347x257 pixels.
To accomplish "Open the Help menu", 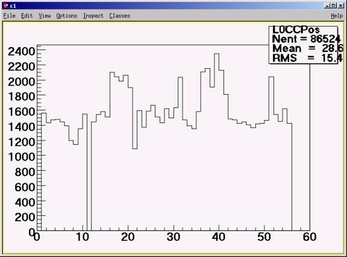I will click(337, 16).
